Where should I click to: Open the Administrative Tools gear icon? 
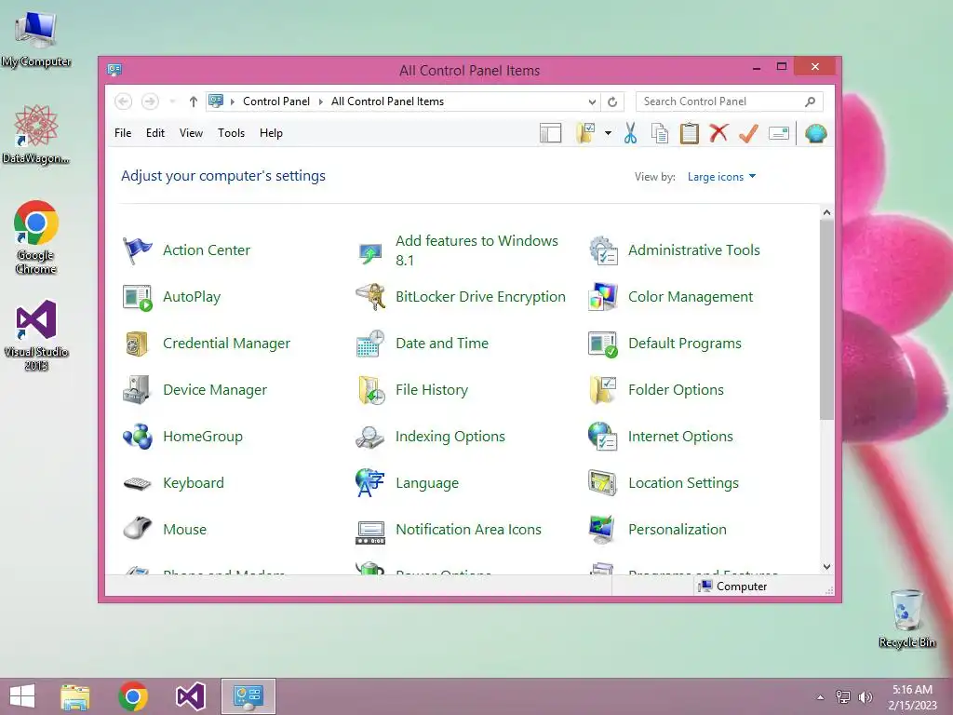(x=603, y=250)
